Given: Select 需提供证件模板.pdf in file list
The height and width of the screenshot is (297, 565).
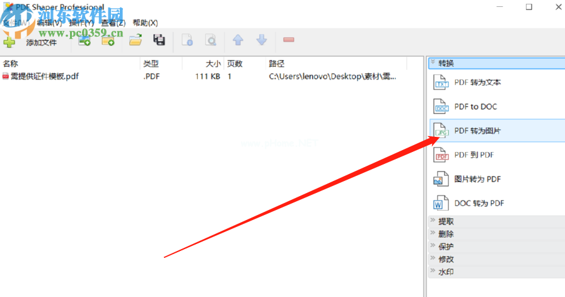Looking at the screenshot, I should click(44, 76).
